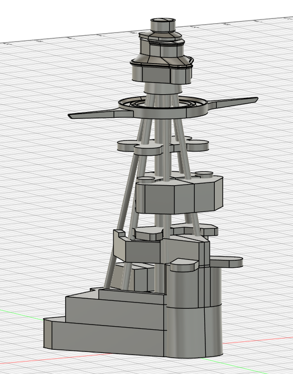Click the small cylinder atop the hexagonal block right
This screenshot has height=374, width=293.
pos(204,175)
